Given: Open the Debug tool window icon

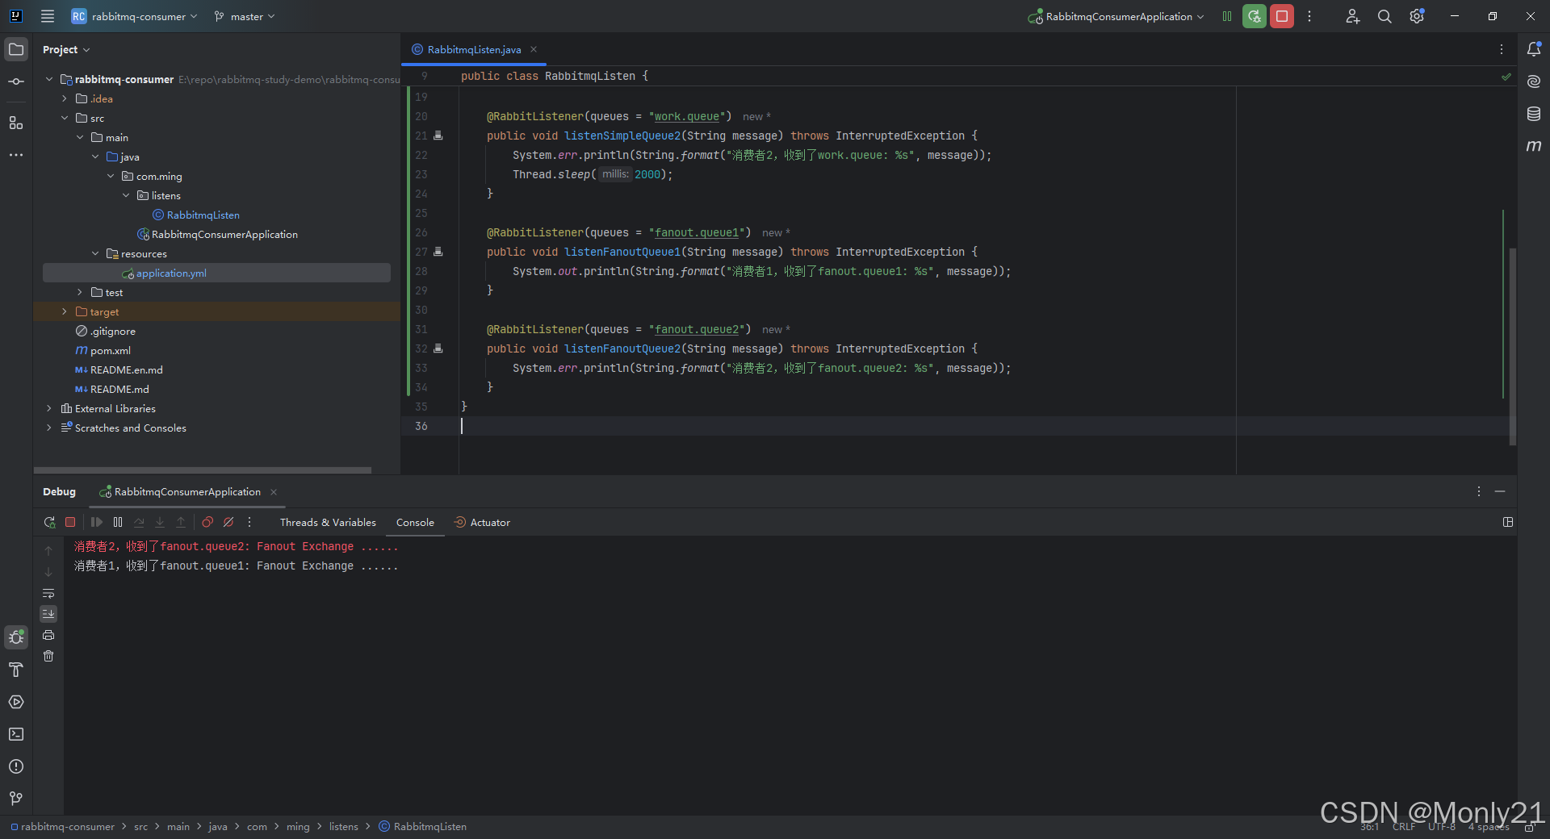Looking at the screenshot, I should (x=16, y=637).
